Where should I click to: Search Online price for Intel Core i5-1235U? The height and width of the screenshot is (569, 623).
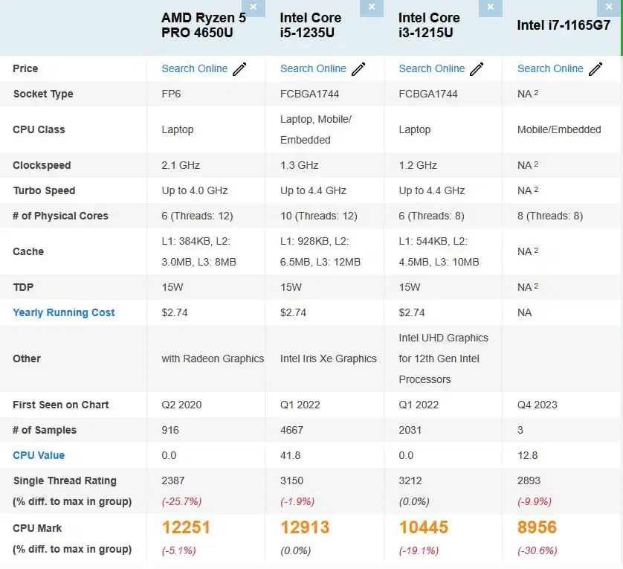point(313,68)
